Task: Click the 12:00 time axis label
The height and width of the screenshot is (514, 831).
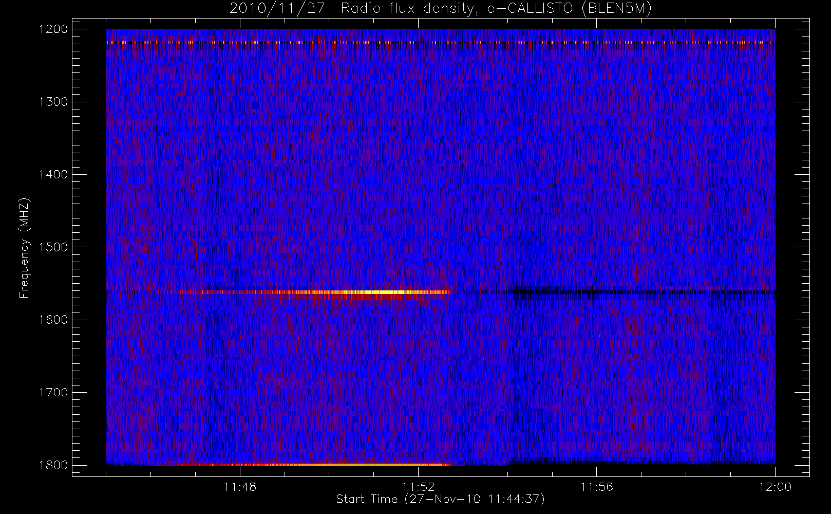Action: [775, 487]
